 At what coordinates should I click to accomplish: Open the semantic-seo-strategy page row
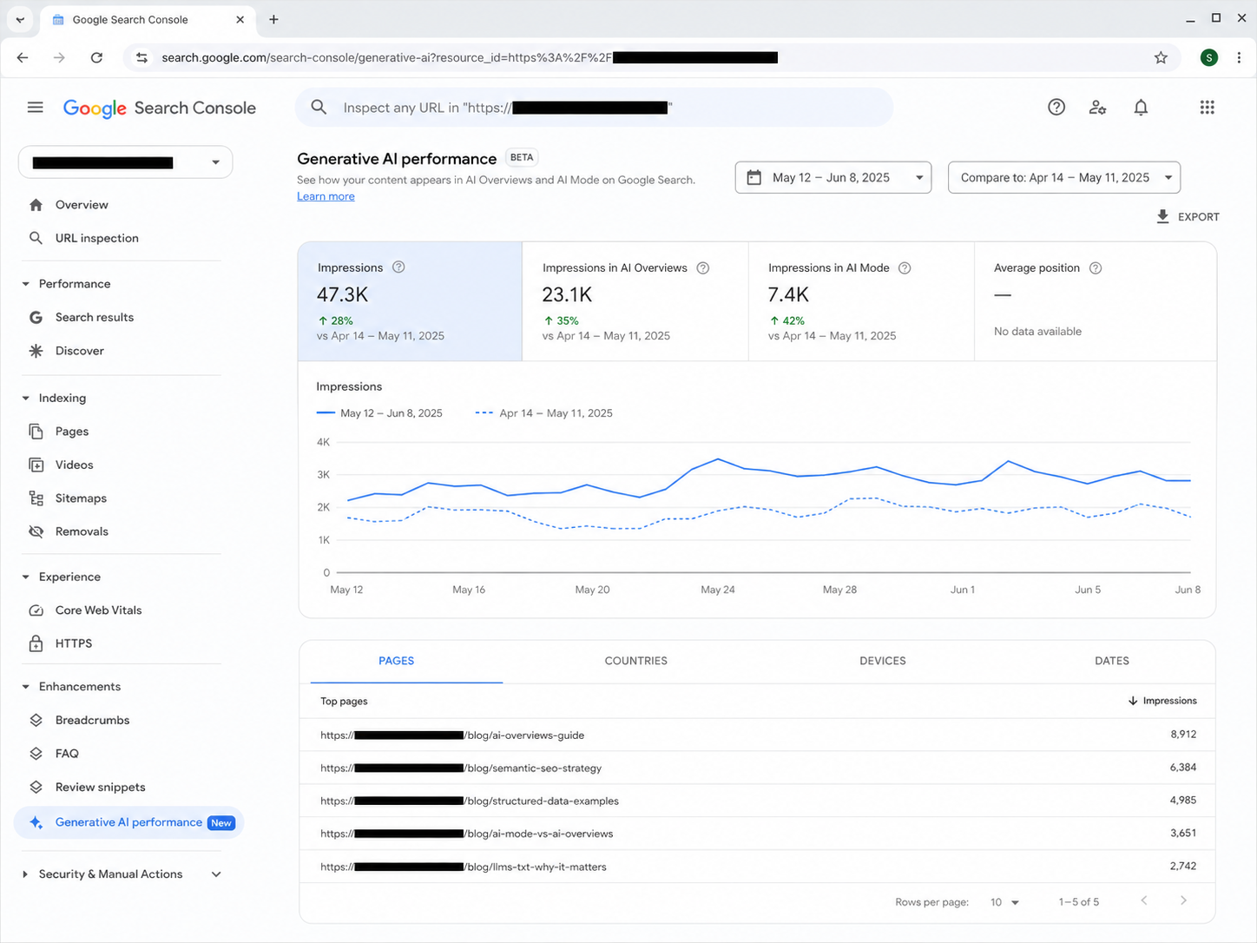click(x=757, y=768)
